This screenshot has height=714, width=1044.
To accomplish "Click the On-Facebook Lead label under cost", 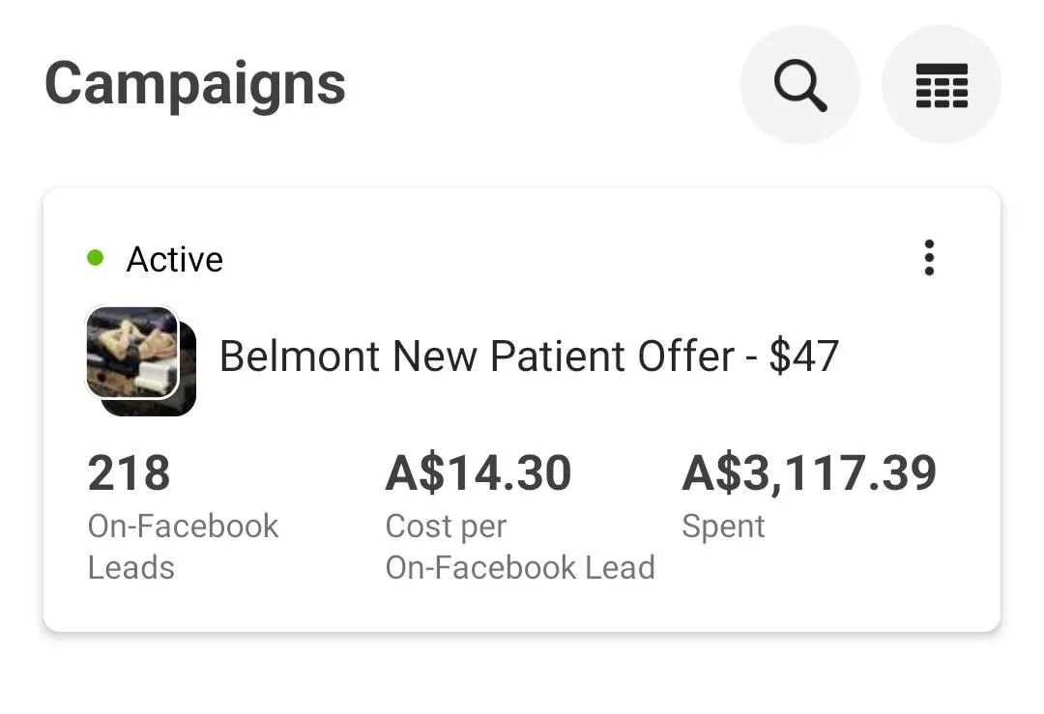I will pyautogui.click(x=520, y=567).
